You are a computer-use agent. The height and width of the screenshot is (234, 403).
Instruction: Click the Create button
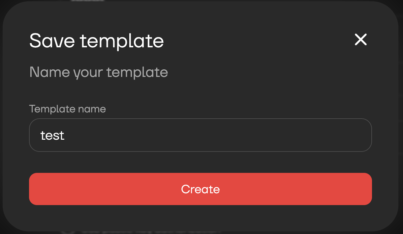tap(200, 189)
